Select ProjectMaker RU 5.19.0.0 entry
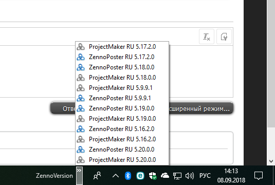Viewport: 275px width, 185px height. click(x=122, y=119)
